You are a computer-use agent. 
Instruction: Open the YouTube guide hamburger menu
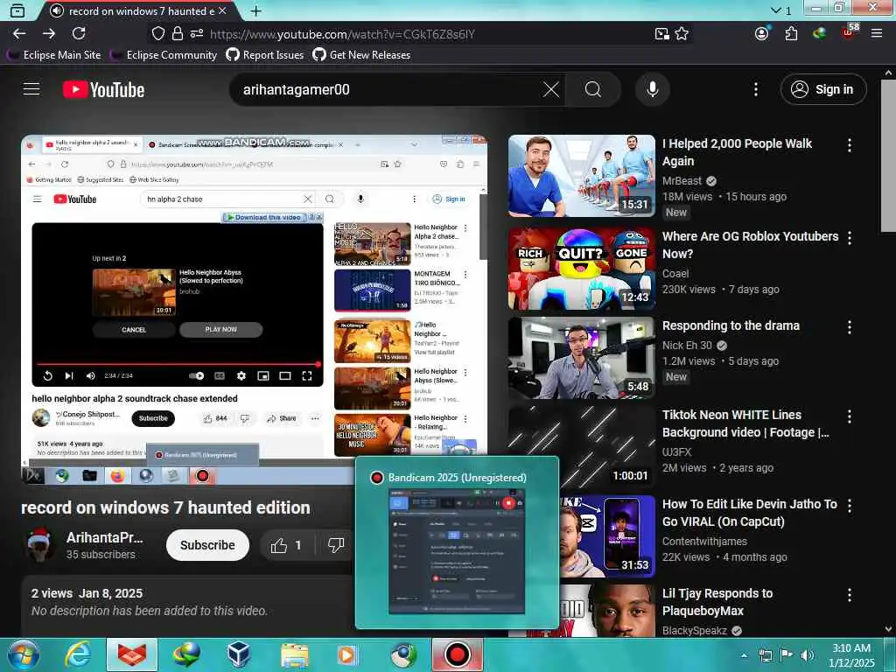point(31,89)
